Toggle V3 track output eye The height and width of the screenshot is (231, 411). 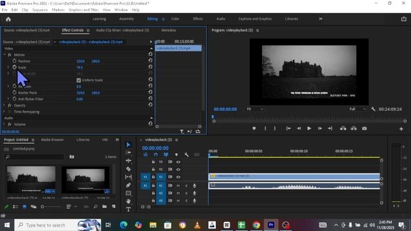(x=179, y=162)
